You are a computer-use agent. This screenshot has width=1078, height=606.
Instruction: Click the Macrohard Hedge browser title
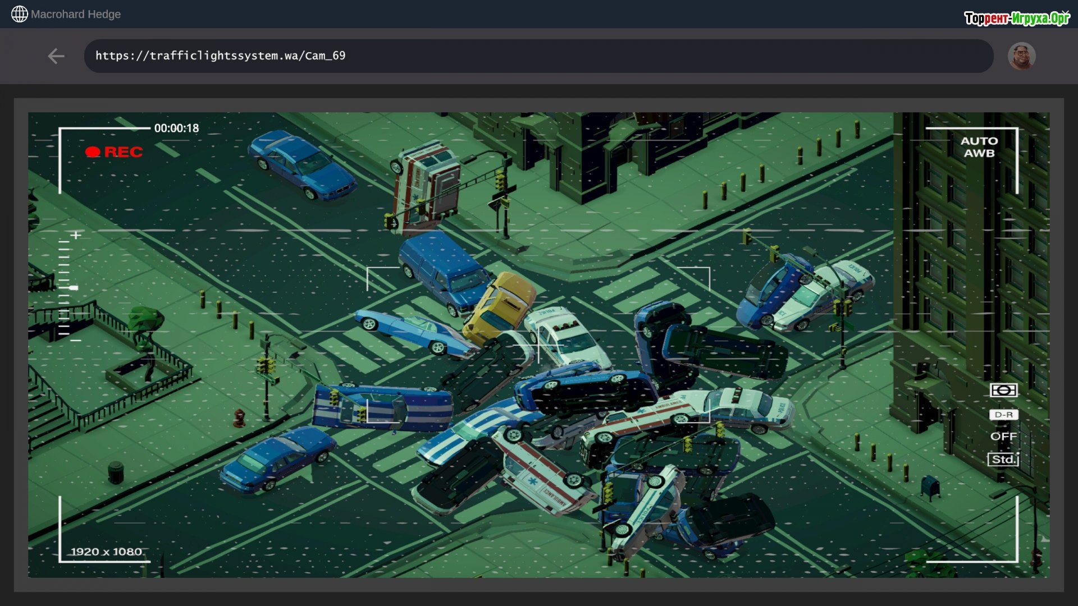(76, 14)
